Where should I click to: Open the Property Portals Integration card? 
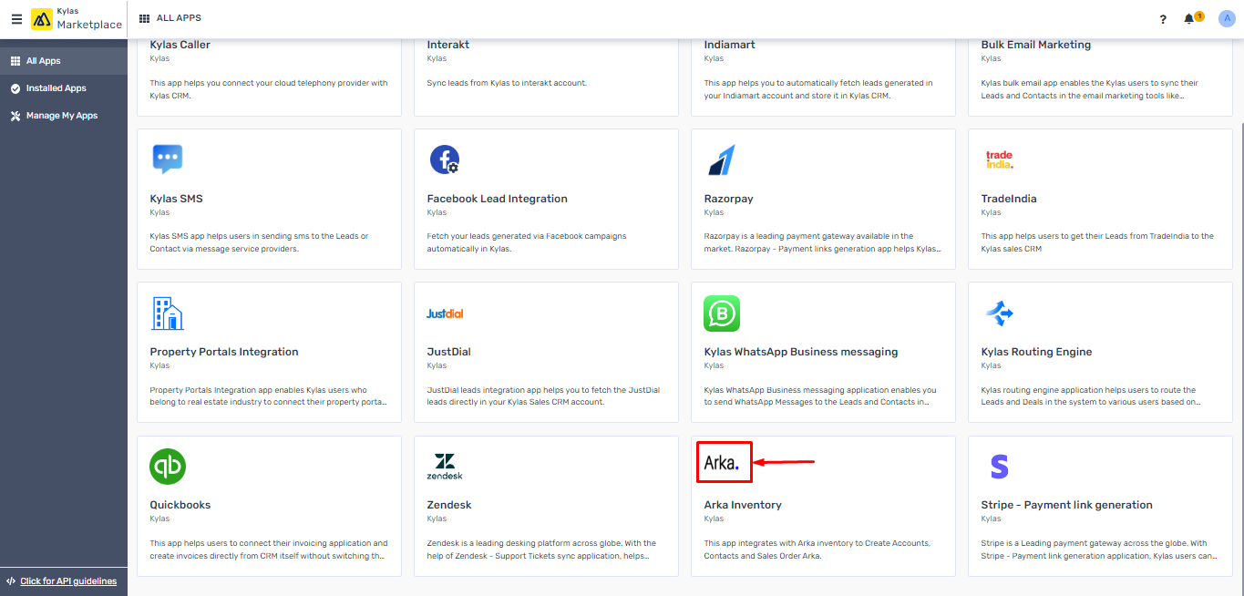pos(269,352)
